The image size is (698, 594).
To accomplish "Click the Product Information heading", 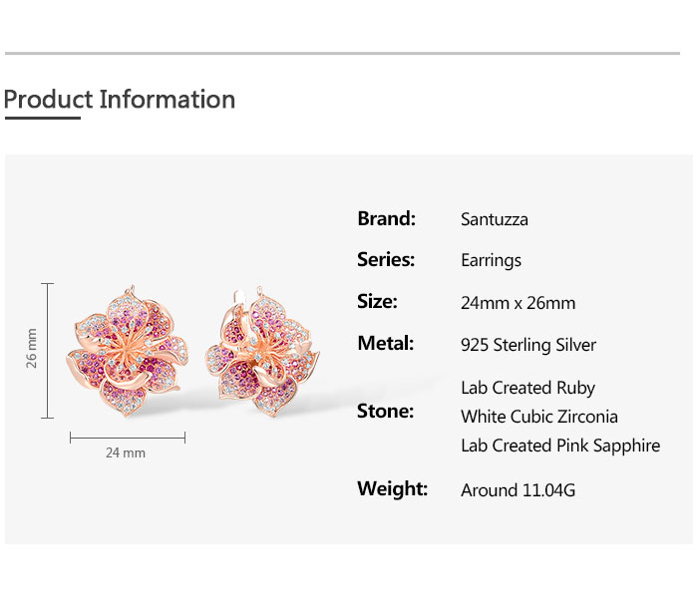I will click(120, 100).
